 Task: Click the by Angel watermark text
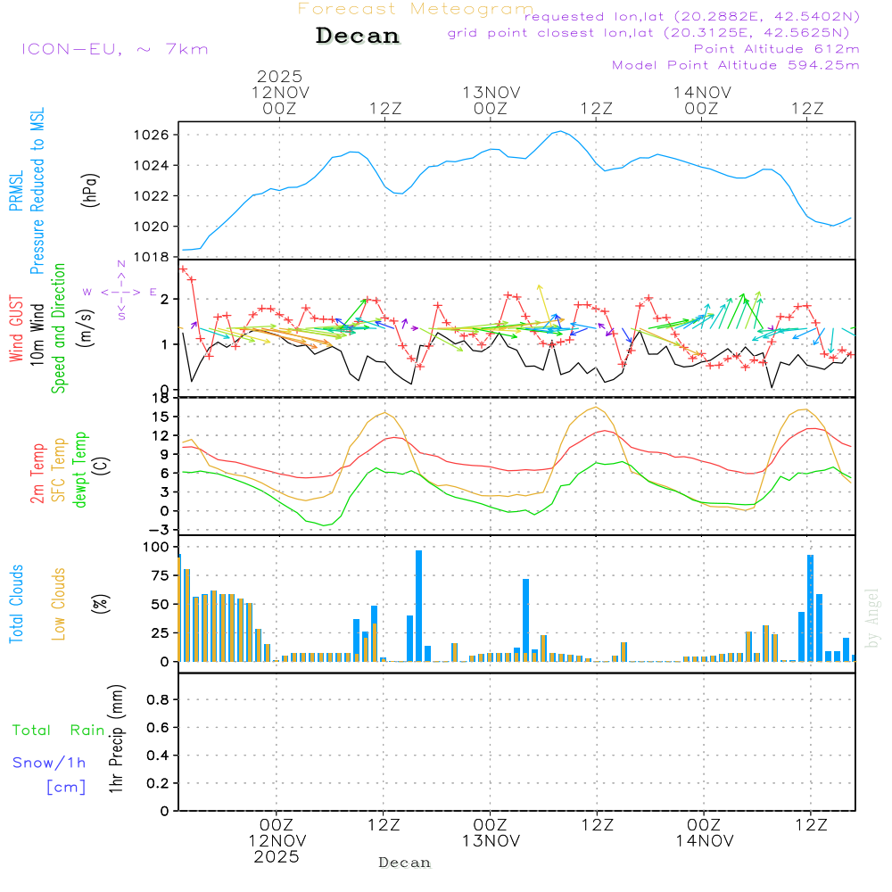(x=873, y=617)
